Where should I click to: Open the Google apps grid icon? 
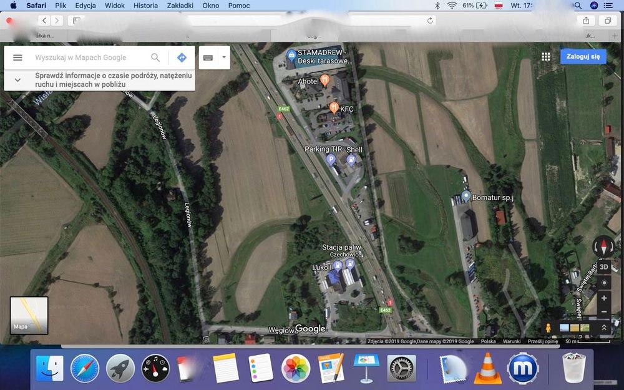pos(546,57)
